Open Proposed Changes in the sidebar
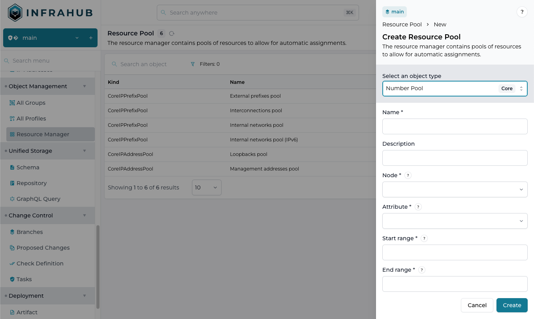Viewport: 534px width, 319px height. [x=43, y=248]
